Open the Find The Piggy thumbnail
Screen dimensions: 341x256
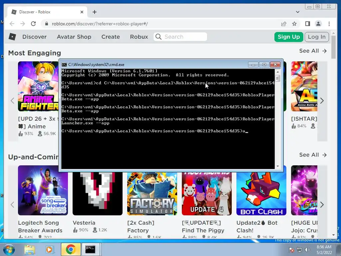pyautogui.click(x=207, y=194)
